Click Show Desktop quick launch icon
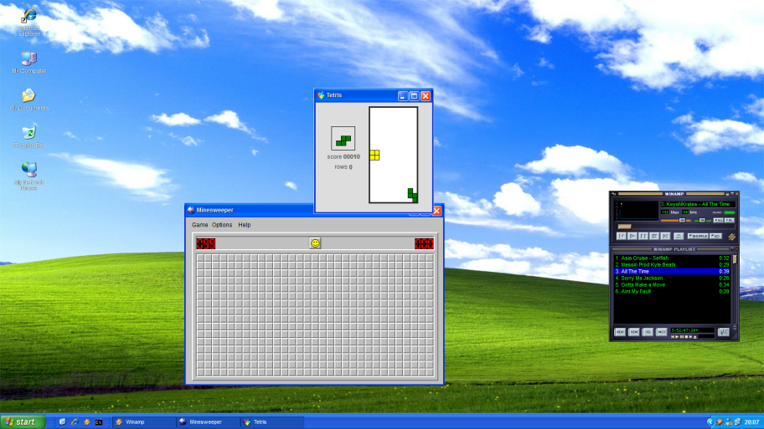This screenshot has height=429, width=764. click(x=62, y=422)
